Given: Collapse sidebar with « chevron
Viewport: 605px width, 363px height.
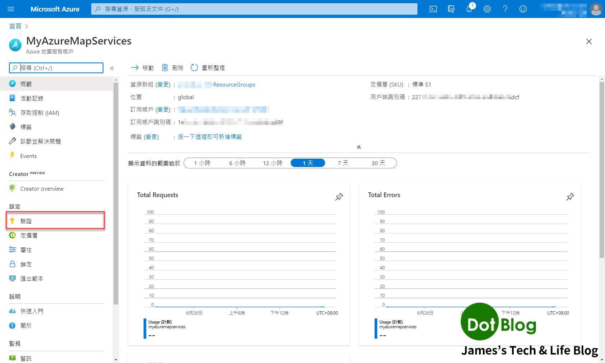Looking at the screenshot, I should [x=112, y=68].
